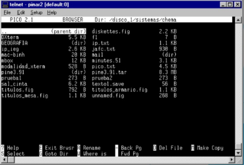Viewport: 244px width, 165px height.
Task: Click the Fwd Pg command label
Action: pyautogui.click(x=130, y=154)
